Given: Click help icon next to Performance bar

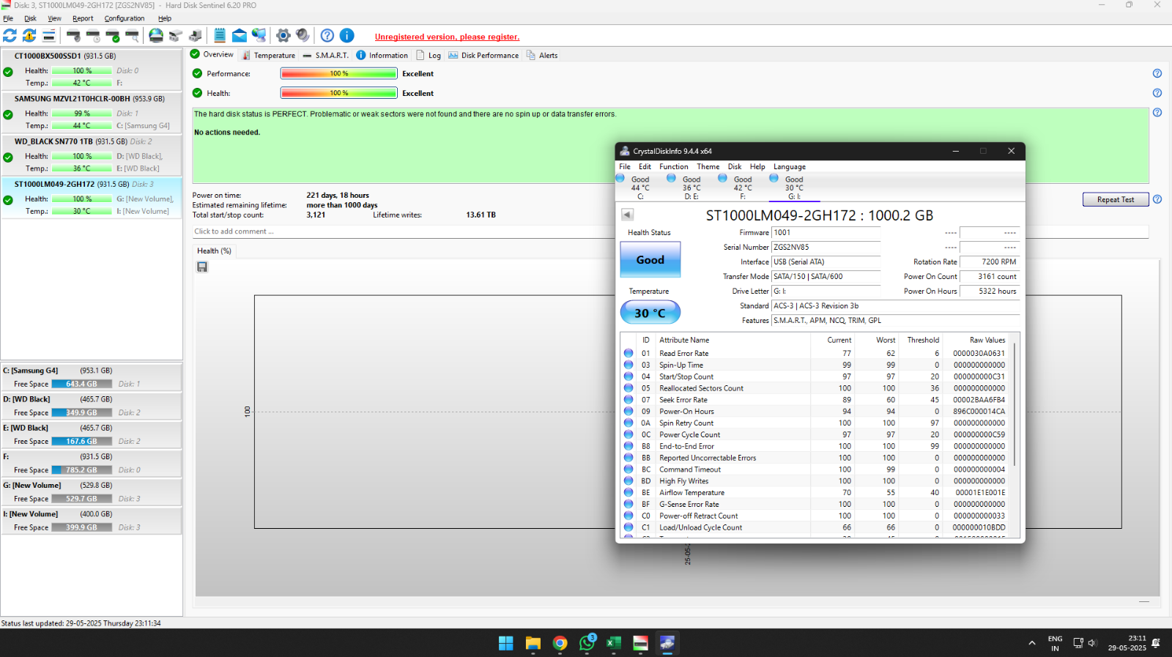Looking at the screenshot, I should 1157,73.
